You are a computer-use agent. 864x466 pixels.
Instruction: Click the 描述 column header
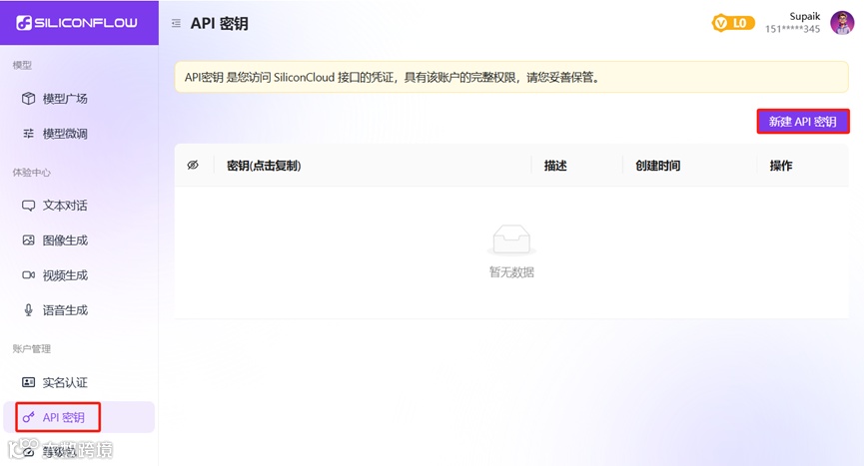click(555, 166)
